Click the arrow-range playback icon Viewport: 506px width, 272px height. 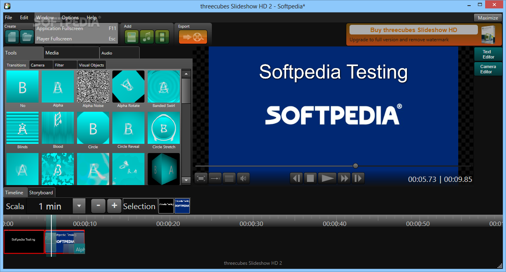click(x=215, y=178)
